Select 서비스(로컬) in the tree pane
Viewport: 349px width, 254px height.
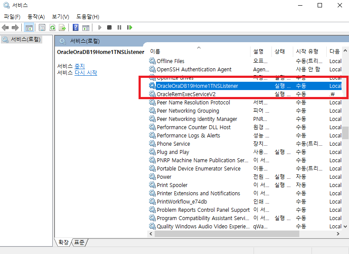point(22,40)
